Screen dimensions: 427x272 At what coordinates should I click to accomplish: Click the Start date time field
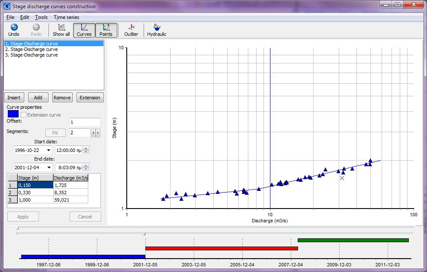69,150
